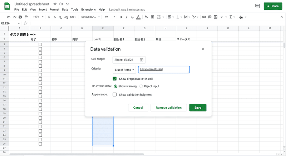This screenshot has height=156, width=286.
Task: Open the fill color bucket icon
Action: point(146,17)
